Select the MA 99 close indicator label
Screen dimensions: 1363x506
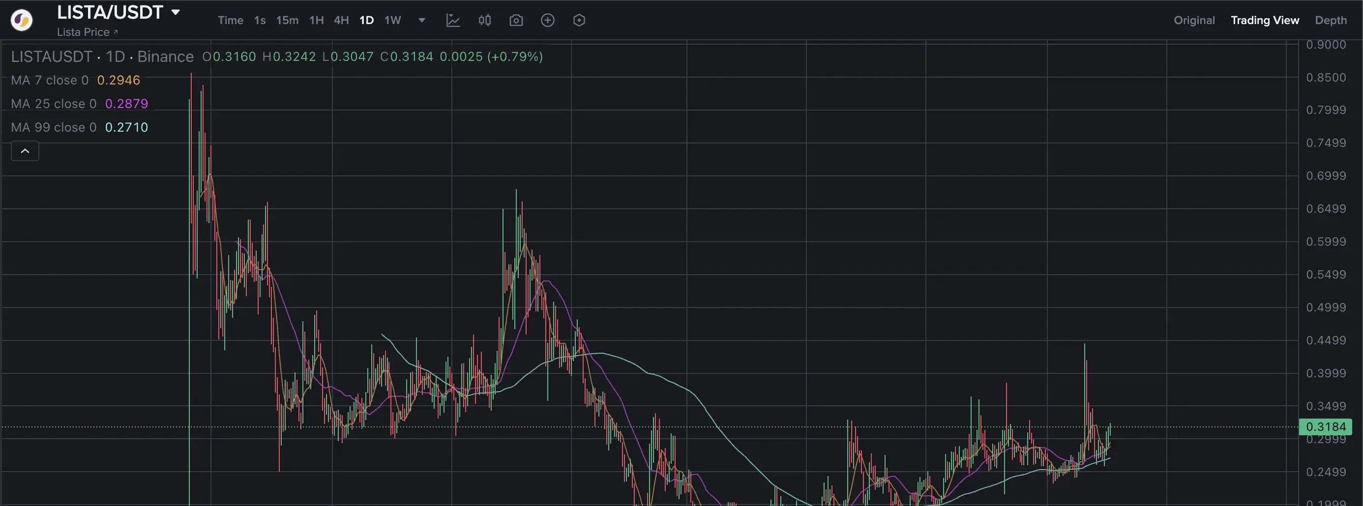pos(54,127)
